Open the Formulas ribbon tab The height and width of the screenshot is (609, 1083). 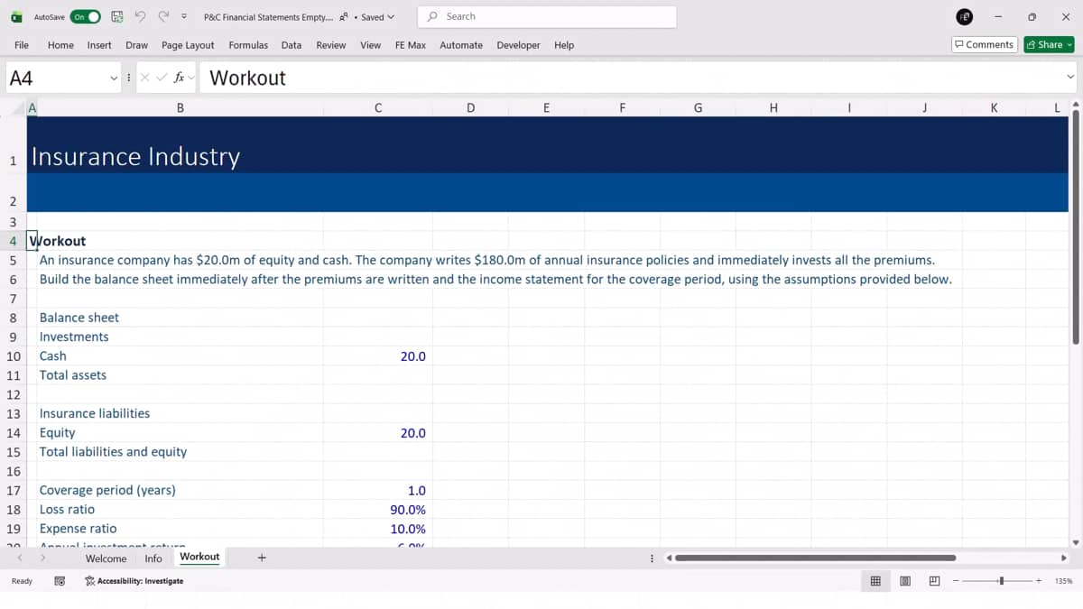pyautogui.click(x=248, y=45)
